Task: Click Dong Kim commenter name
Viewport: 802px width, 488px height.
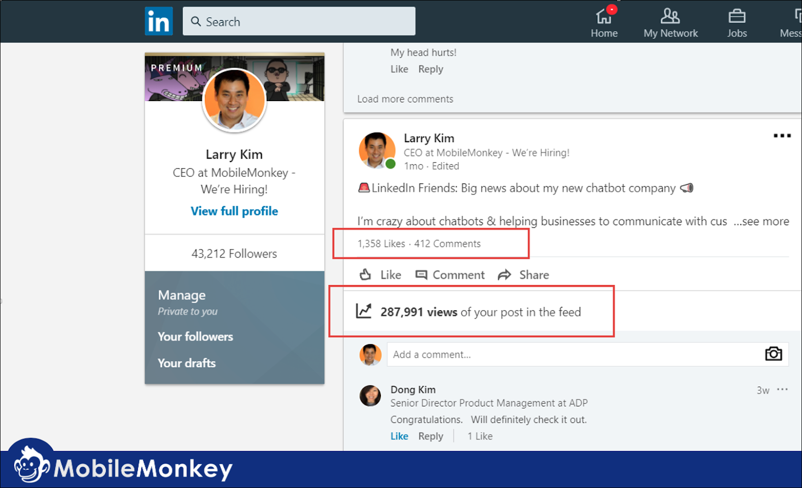Action: tap(413, 389)
